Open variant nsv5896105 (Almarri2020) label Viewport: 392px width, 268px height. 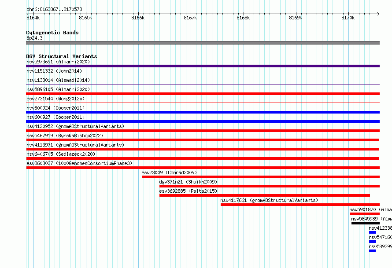click(x=58, y=89)
